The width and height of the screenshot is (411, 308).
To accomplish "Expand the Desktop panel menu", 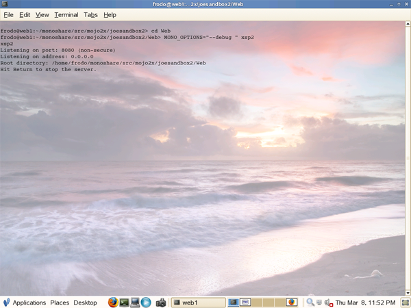I will (x=85, y=303).
